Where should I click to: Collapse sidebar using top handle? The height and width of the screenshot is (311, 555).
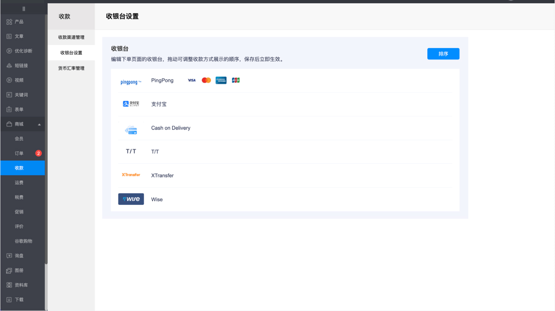tap(24, 9)
